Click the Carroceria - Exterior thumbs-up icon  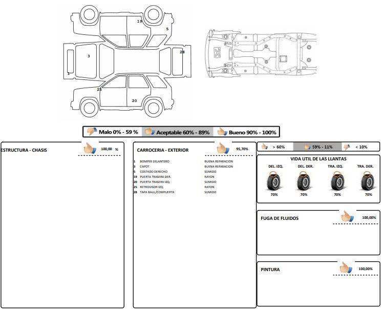click(223, 148)
